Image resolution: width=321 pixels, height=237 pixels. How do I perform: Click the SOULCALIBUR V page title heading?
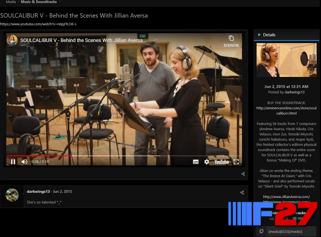coord(74,15)
